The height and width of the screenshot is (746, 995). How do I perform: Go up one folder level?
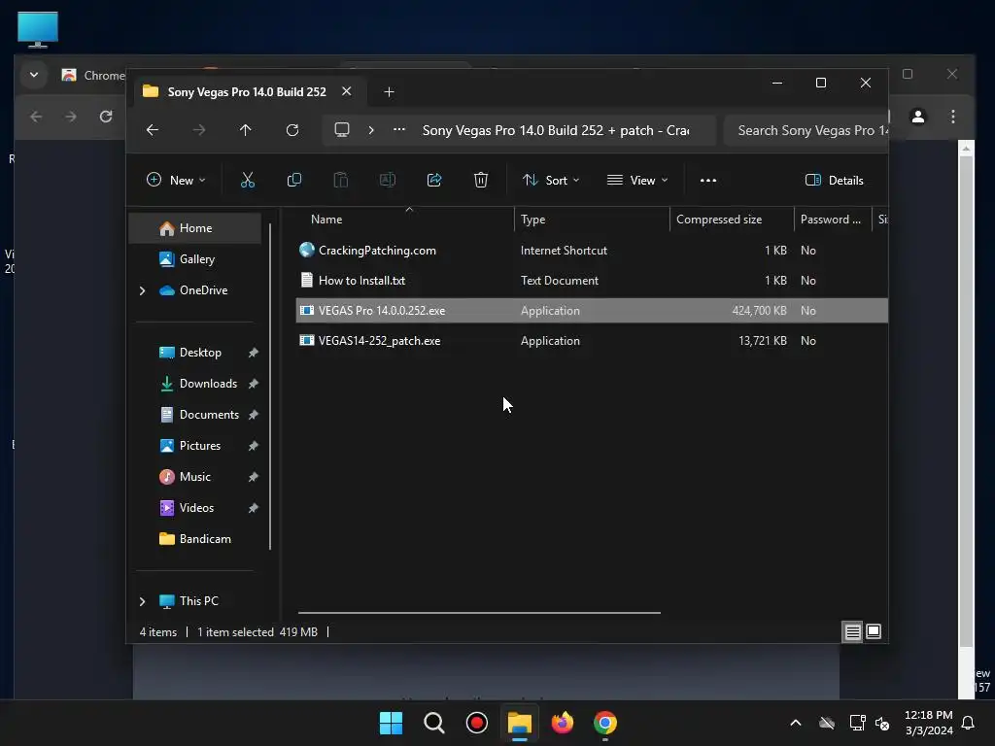coord(246,130)
